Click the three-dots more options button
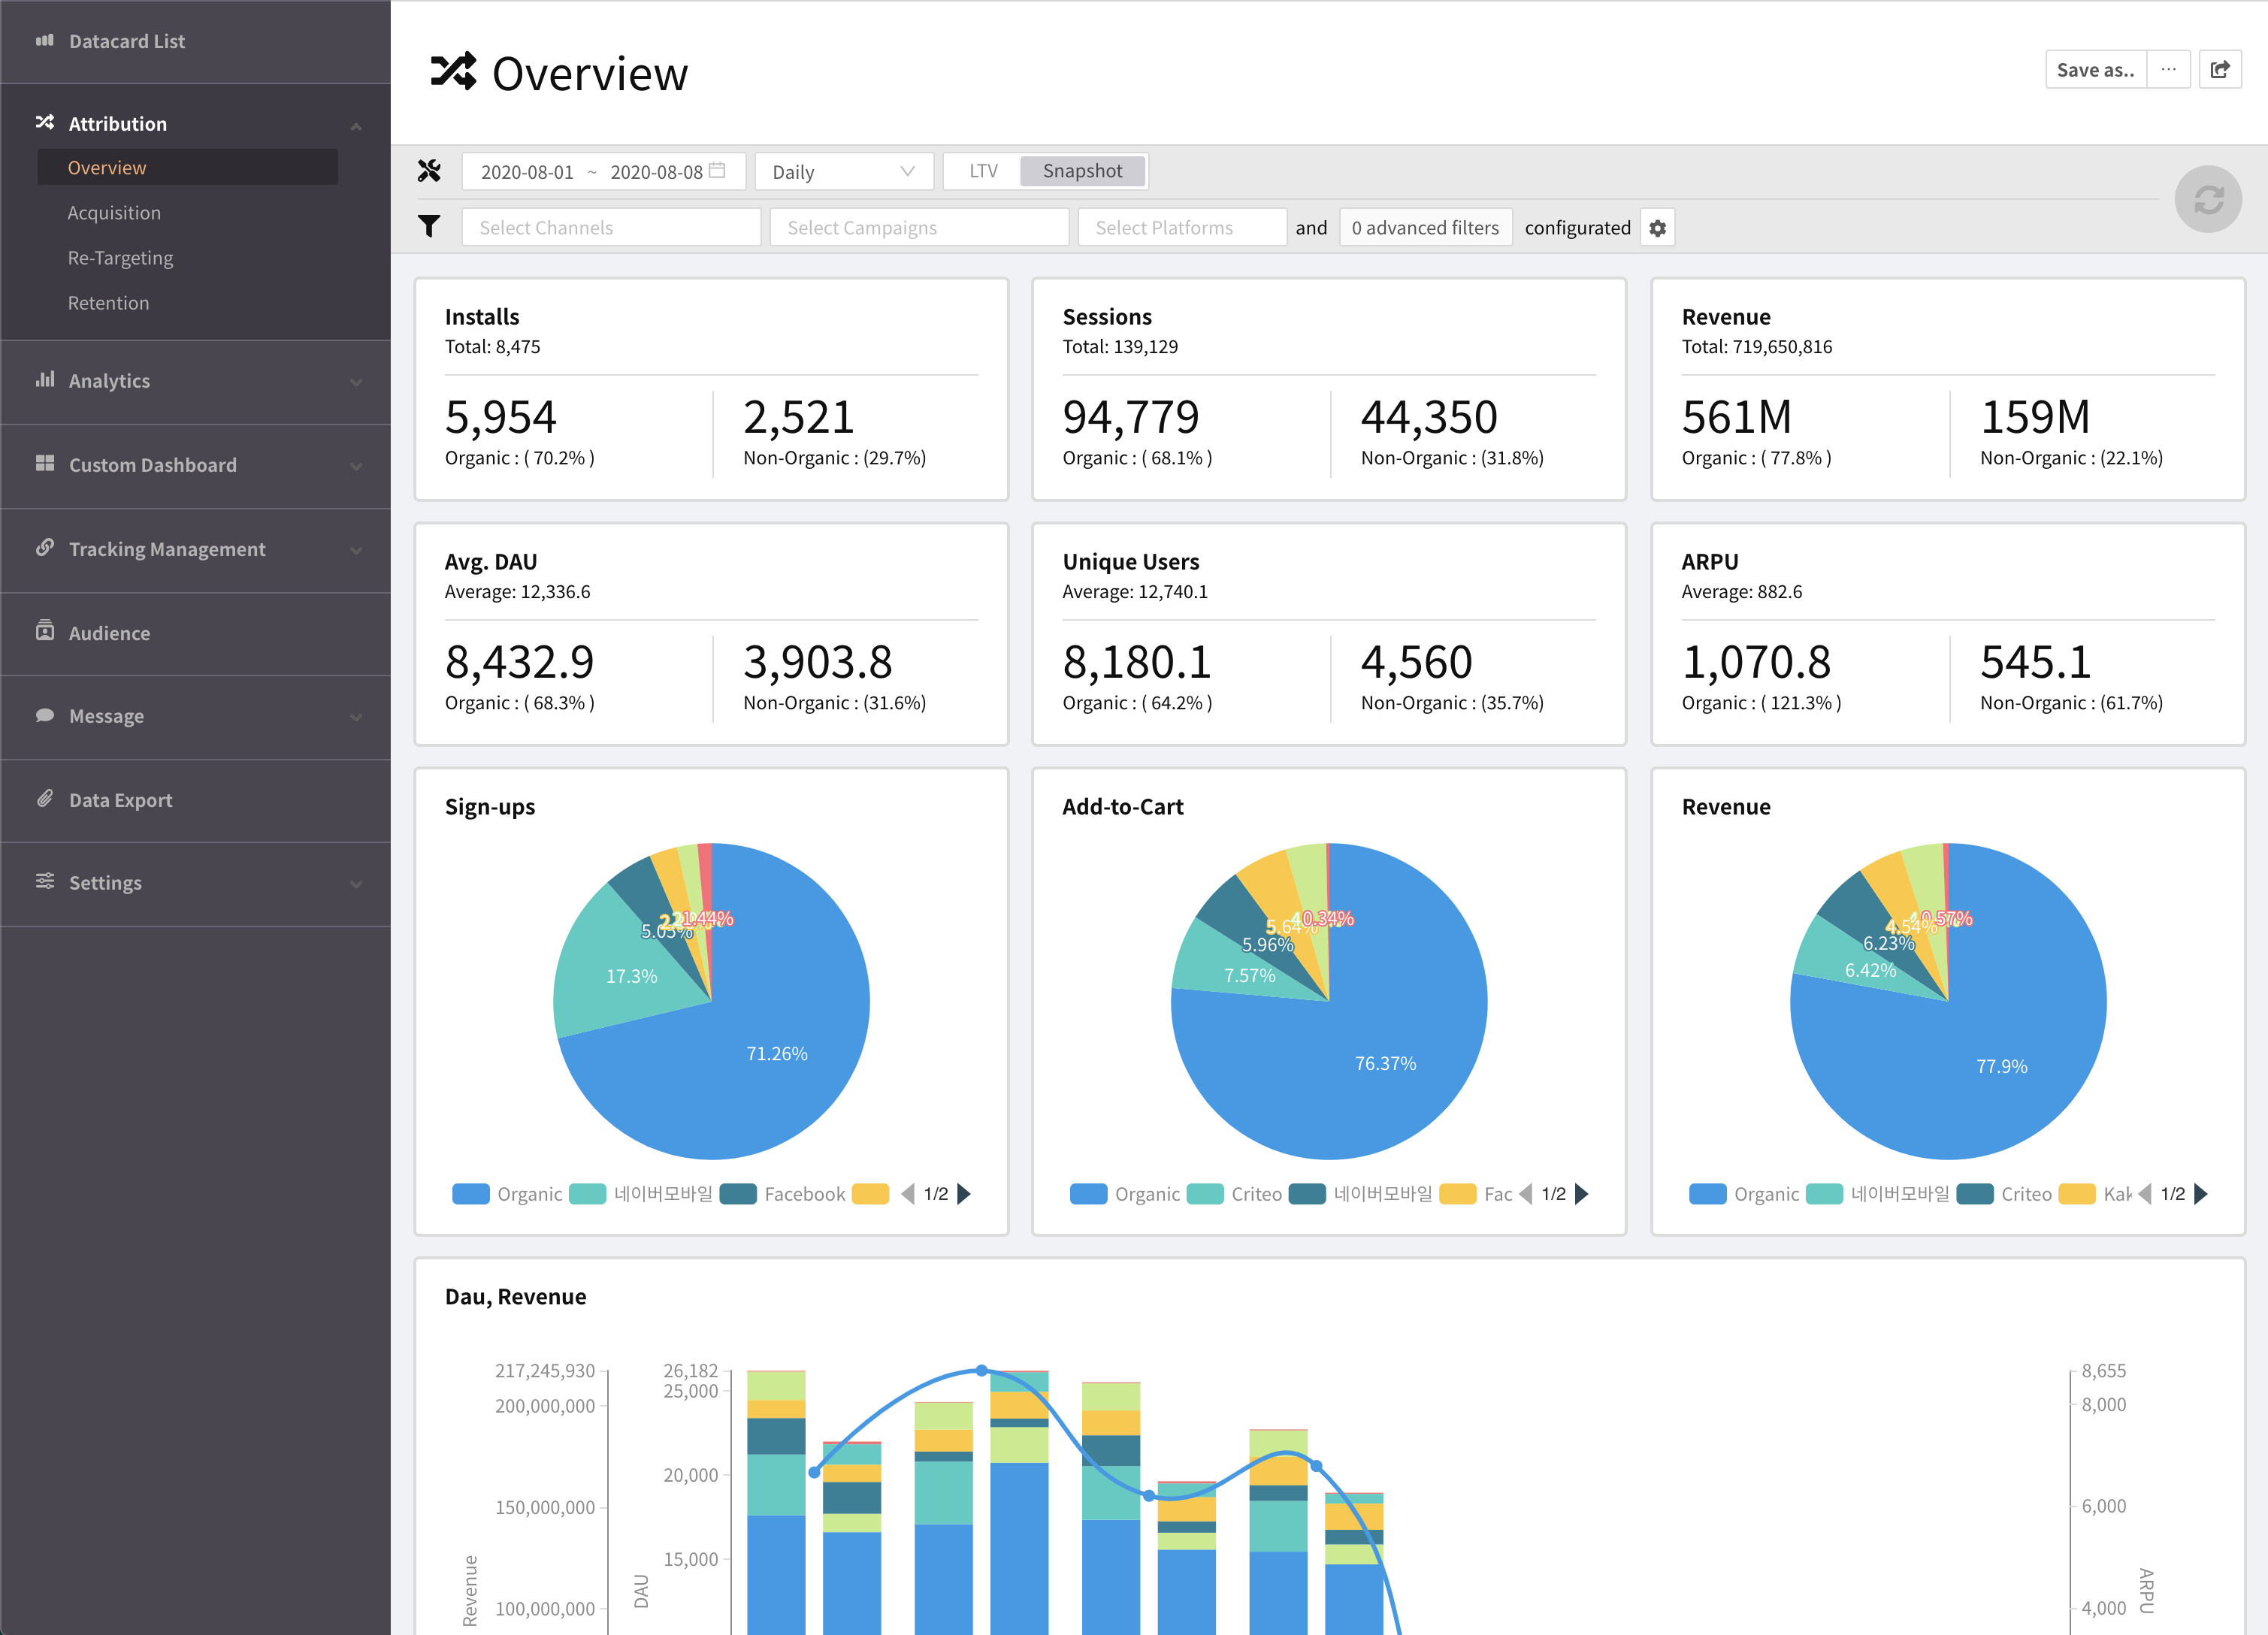 coord(2167,70)
